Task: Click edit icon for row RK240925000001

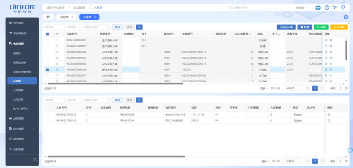Action: tap(326, 46)
